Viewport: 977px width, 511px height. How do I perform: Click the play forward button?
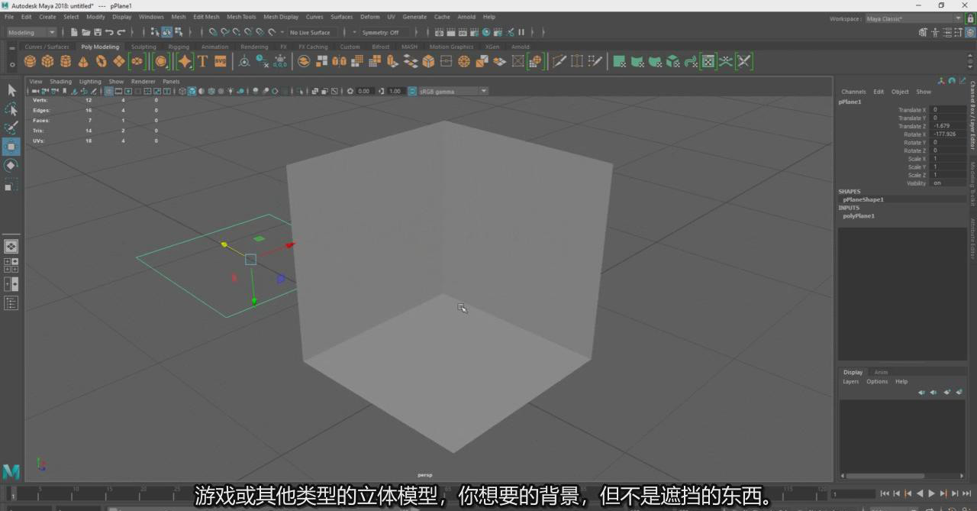[931, 493]
